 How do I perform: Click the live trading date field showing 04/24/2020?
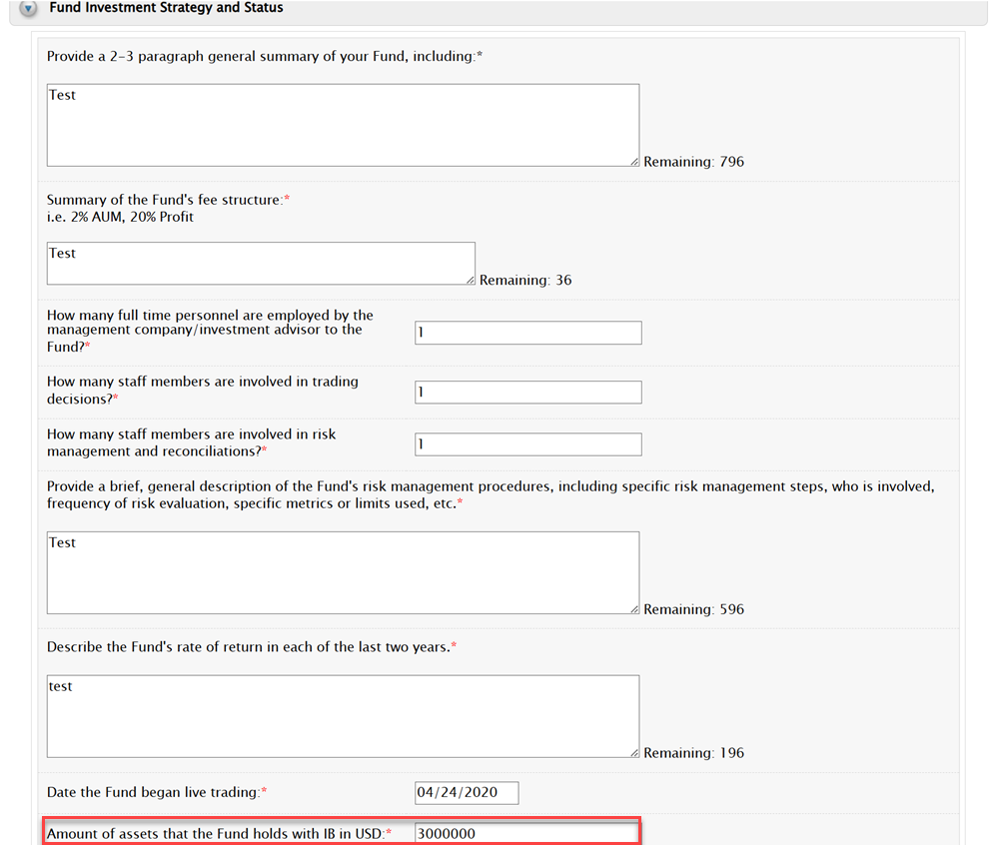click(x=466, y=792)
